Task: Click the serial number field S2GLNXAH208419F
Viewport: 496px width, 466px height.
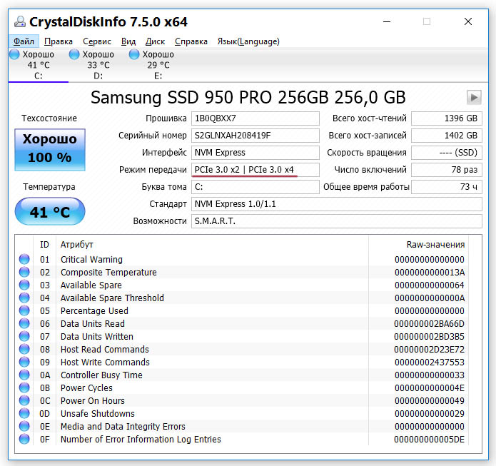Action: 255,136
